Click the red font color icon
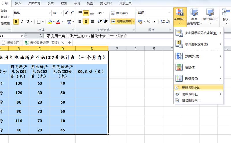The image size is (231, 143). click(x=58, y=22)
